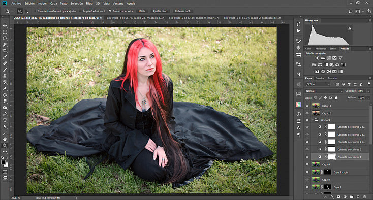Open the Filtro menu
Image resolution: width=373 pixels, height=200 pixels.
point(89,4)
